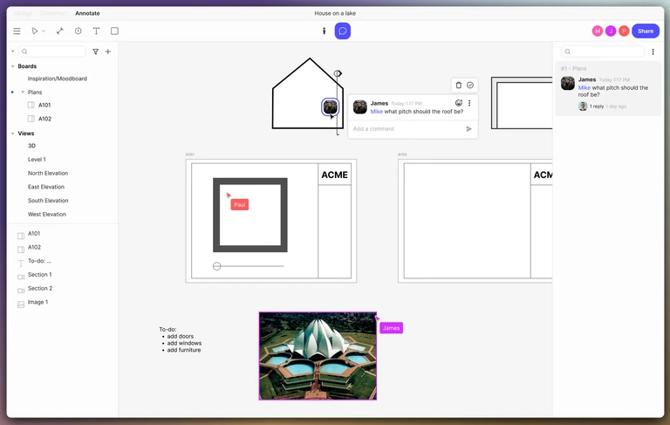Select James's comment in right panel
Screen dimensions: 670x425
(x=607, y=88)
